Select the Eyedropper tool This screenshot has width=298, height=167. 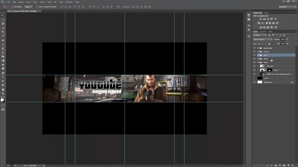point(3,36)
